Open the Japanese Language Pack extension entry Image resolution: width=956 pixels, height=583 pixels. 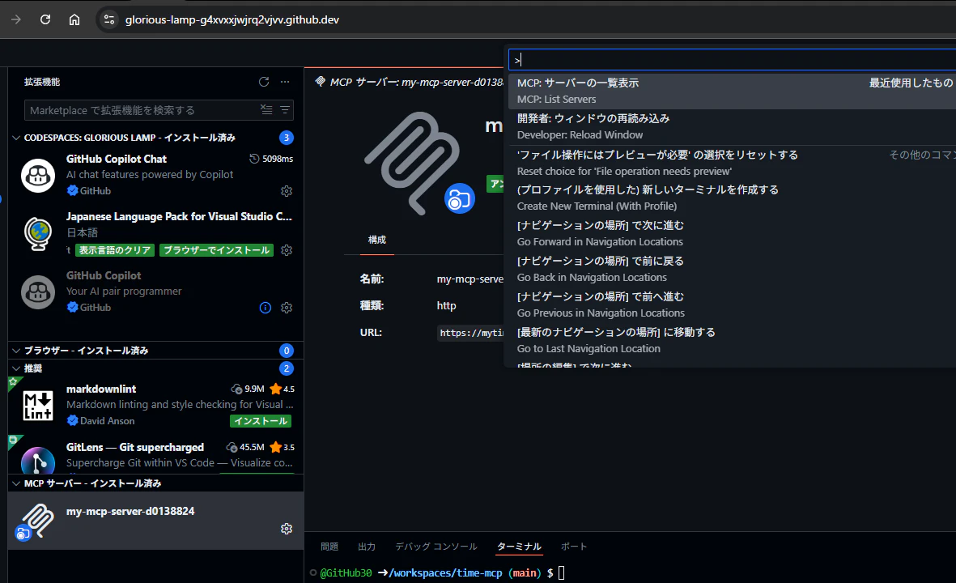point(155,233)
